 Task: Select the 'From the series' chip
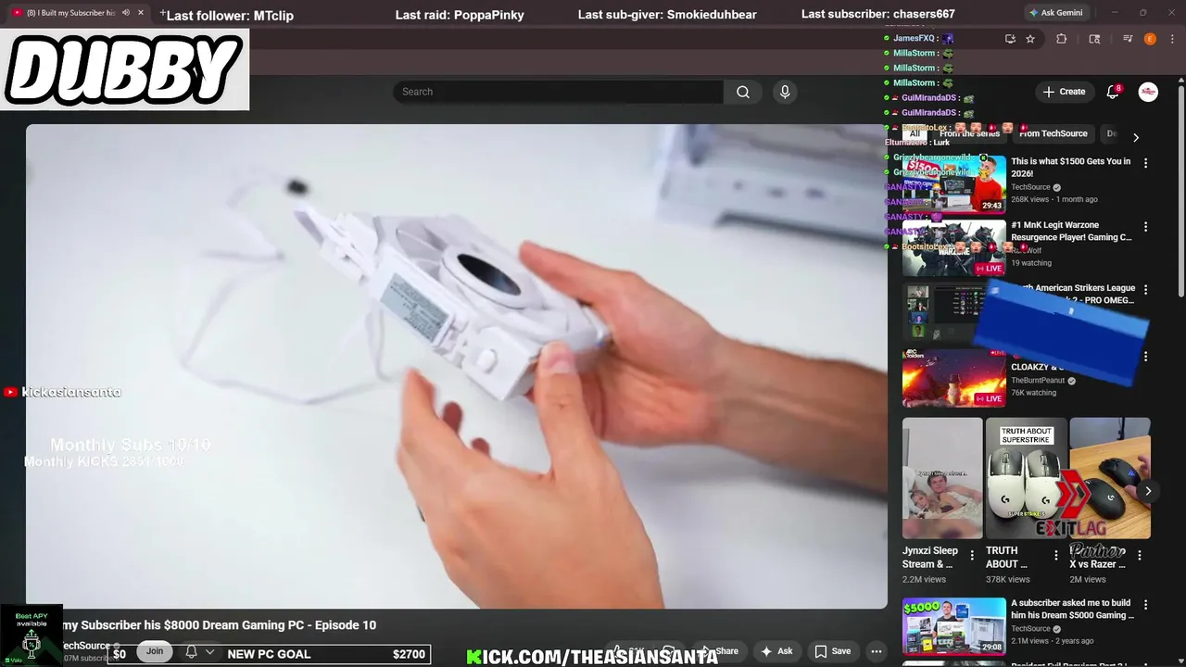[x=968, y=133]
